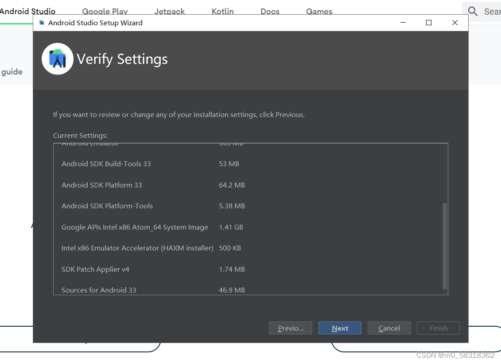The height and width of the screenshot is (363, 501).
Task: Go back using the Previo... button
Action: pos(291,328)
